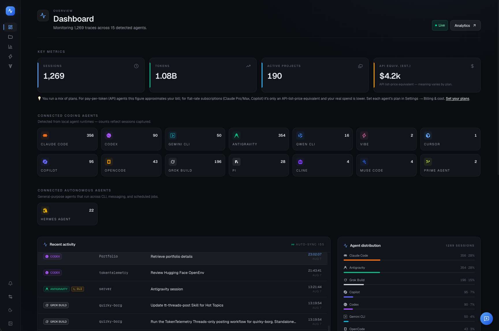Viewport: 499px width, 331px height.
Task: Toggle dark mode moon icon
Action: (x=10, y=310)
